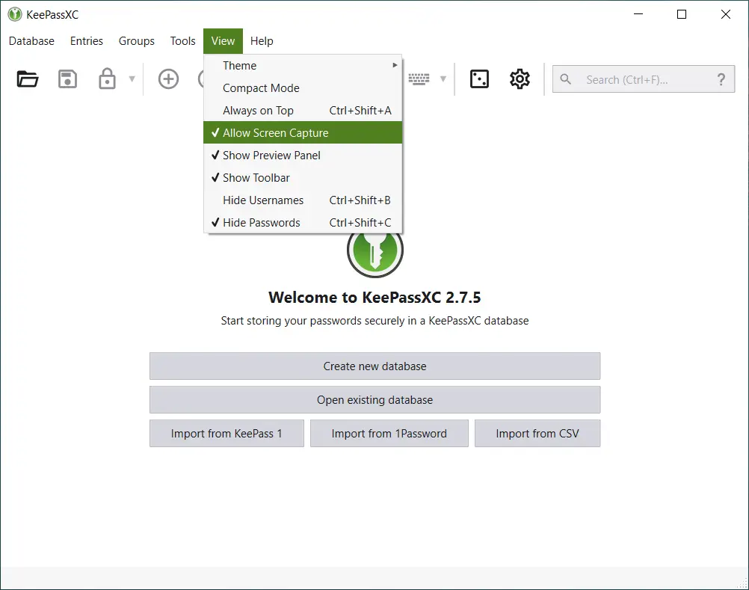Viewport: 749px width, 590px height.
Task: Toggle Hide Passwords option
Action: 303,223
